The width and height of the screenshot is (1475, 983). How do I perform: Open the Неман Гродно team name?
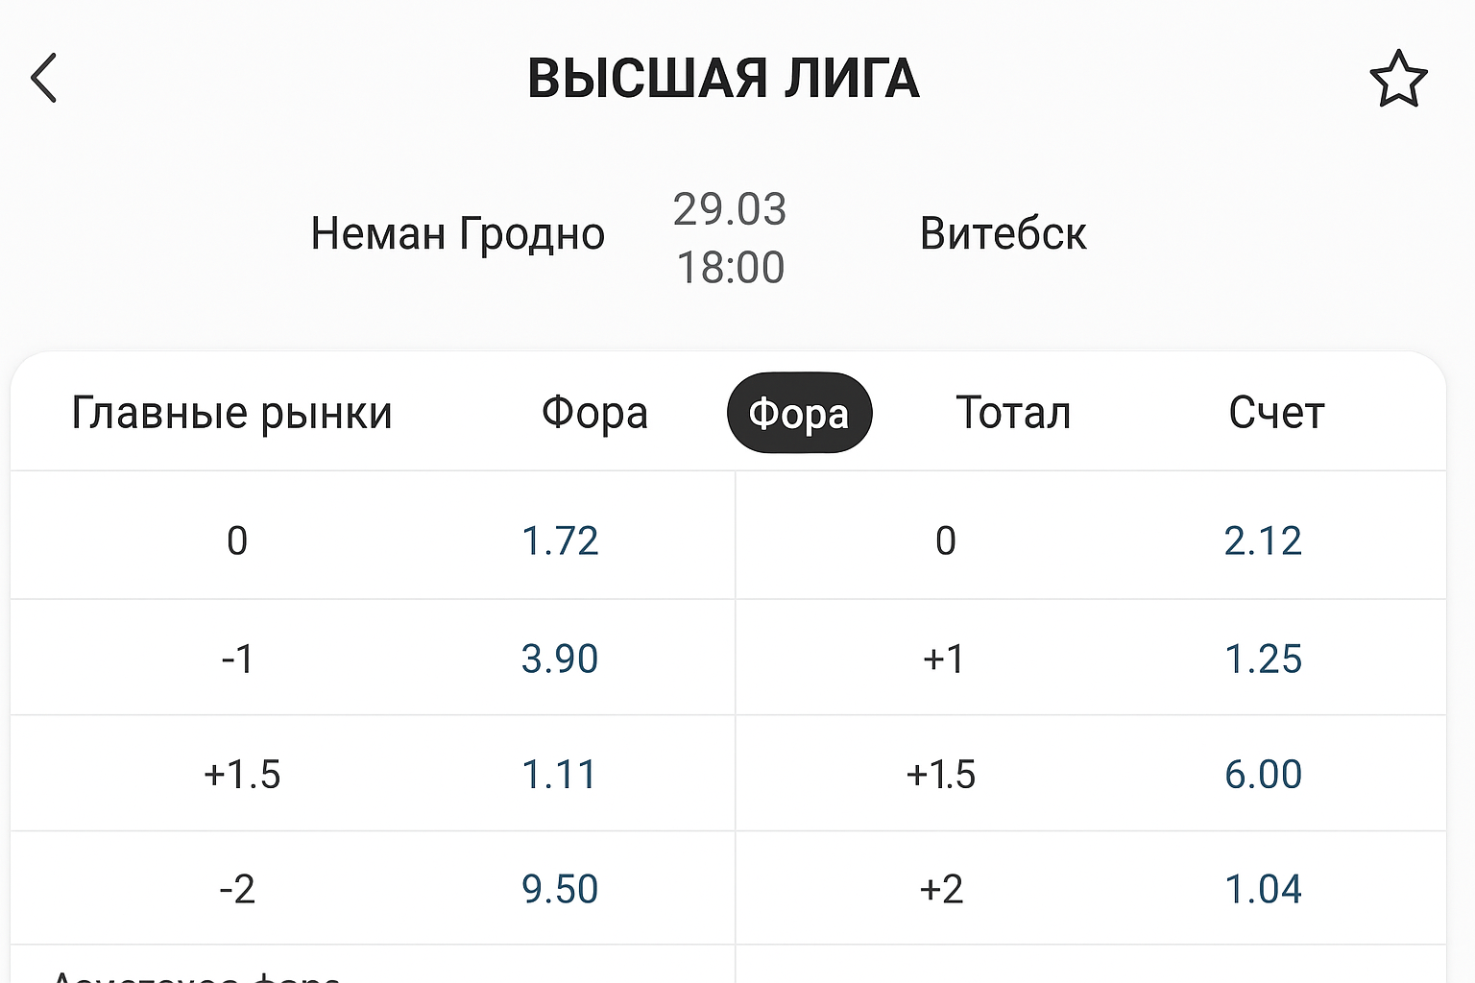pos(457,233)
